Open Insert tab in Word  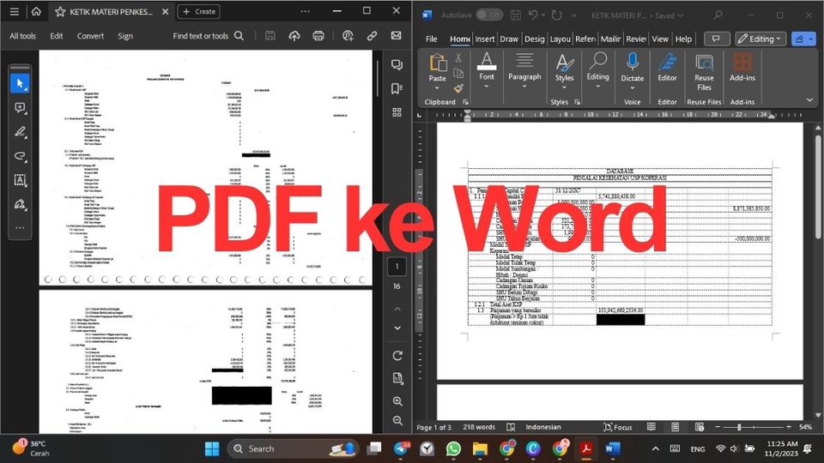click(x=484, y=39)
